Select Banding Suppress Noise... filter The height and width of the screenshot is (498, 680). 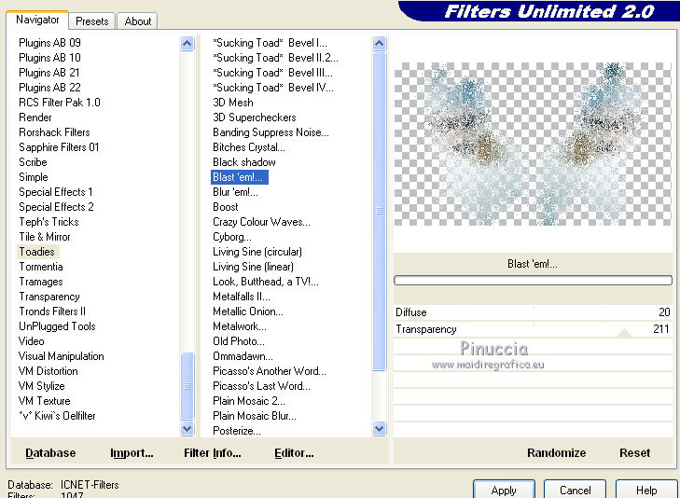coord(271,132)
